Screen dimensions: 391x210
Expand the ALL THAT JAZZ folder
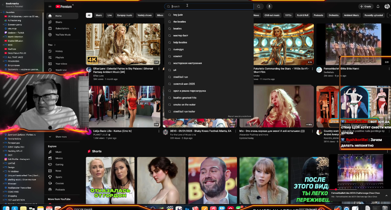point(3,57)
